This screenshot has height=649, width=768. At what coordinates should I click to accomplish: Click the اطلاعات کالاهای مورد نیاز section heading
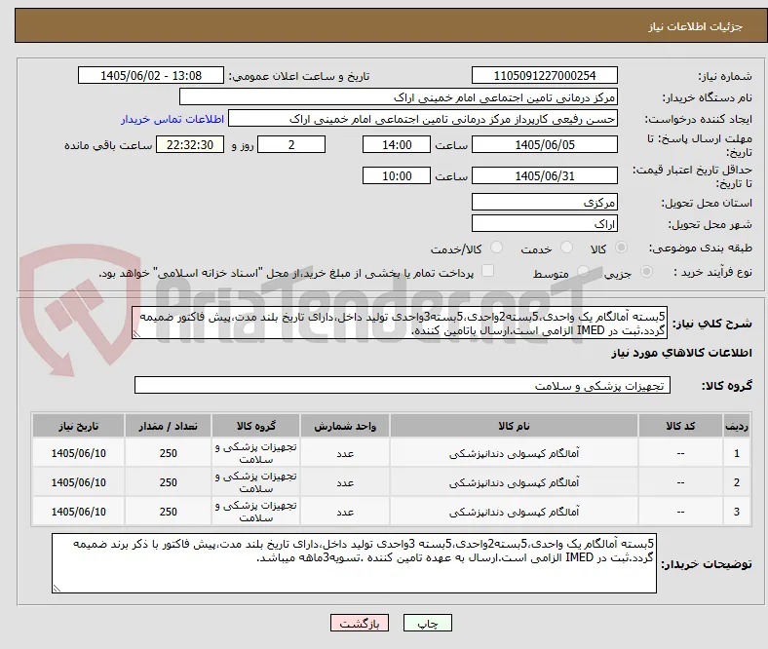pyautogui.click(x=681, y=353)
